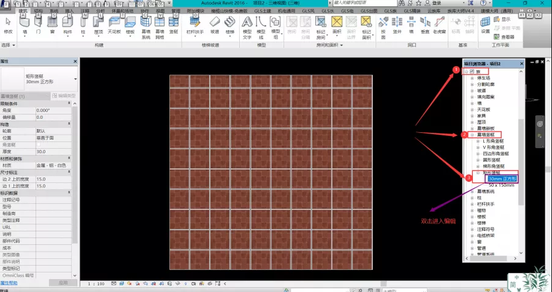Click the 门 (Door) tool icon
The image size is (552, 292).
click(39, 24)
